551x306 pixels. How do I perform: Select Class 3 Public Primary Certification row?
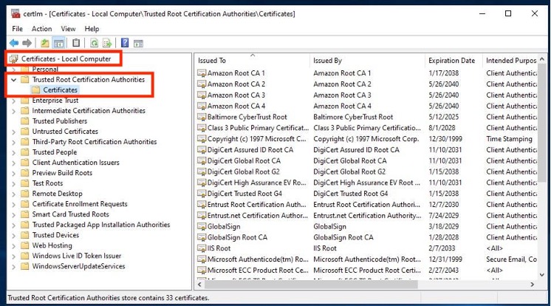(367, 128)
